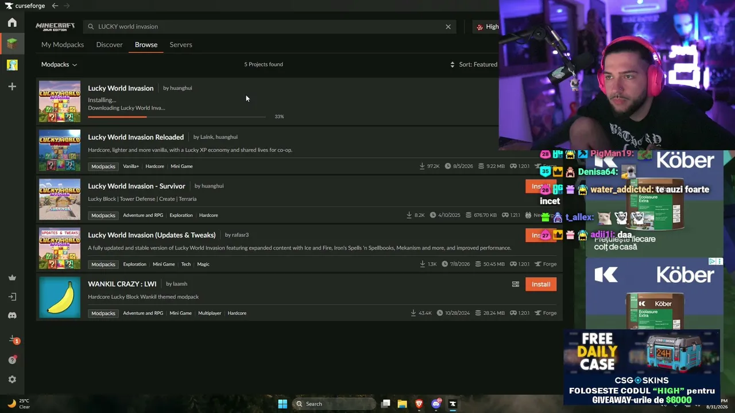
Task: Open the banana thumbnail for WANKIL CRAZY
Action: (x=60, y=297)
